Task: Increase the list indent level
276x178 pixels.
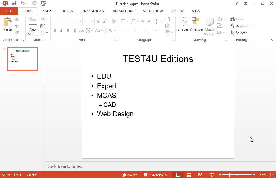Action: tap(150, 21)
